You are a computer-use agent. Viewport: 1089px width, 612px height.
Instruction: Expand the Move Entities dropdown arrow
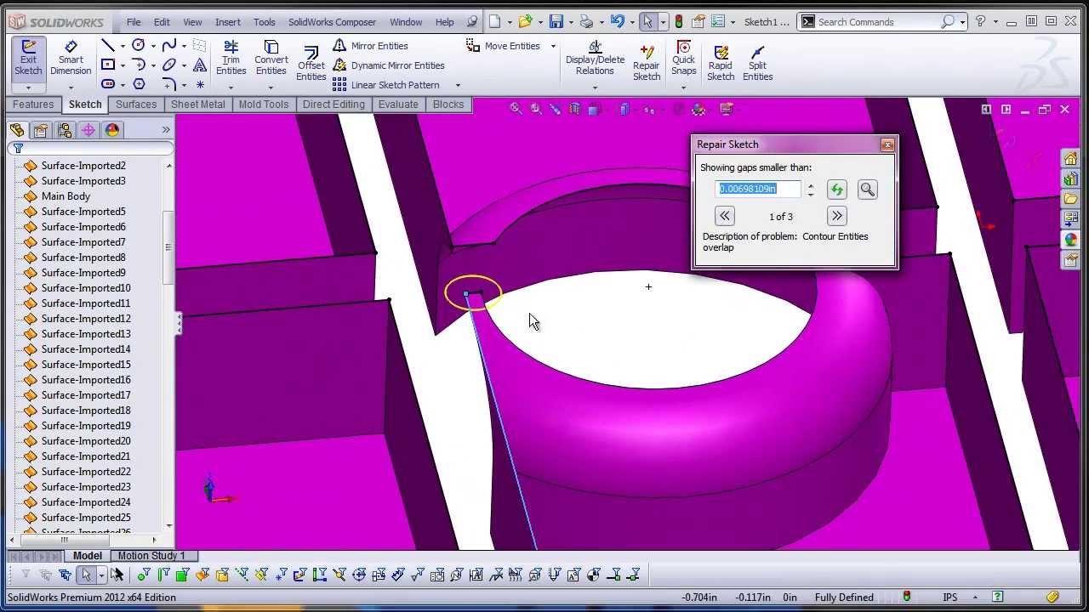553,46
